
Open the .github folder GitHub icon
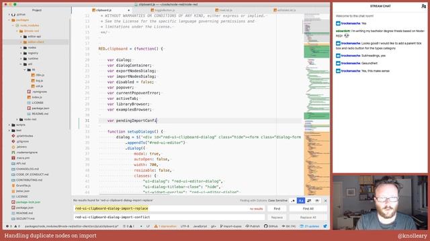coord(13,14)
